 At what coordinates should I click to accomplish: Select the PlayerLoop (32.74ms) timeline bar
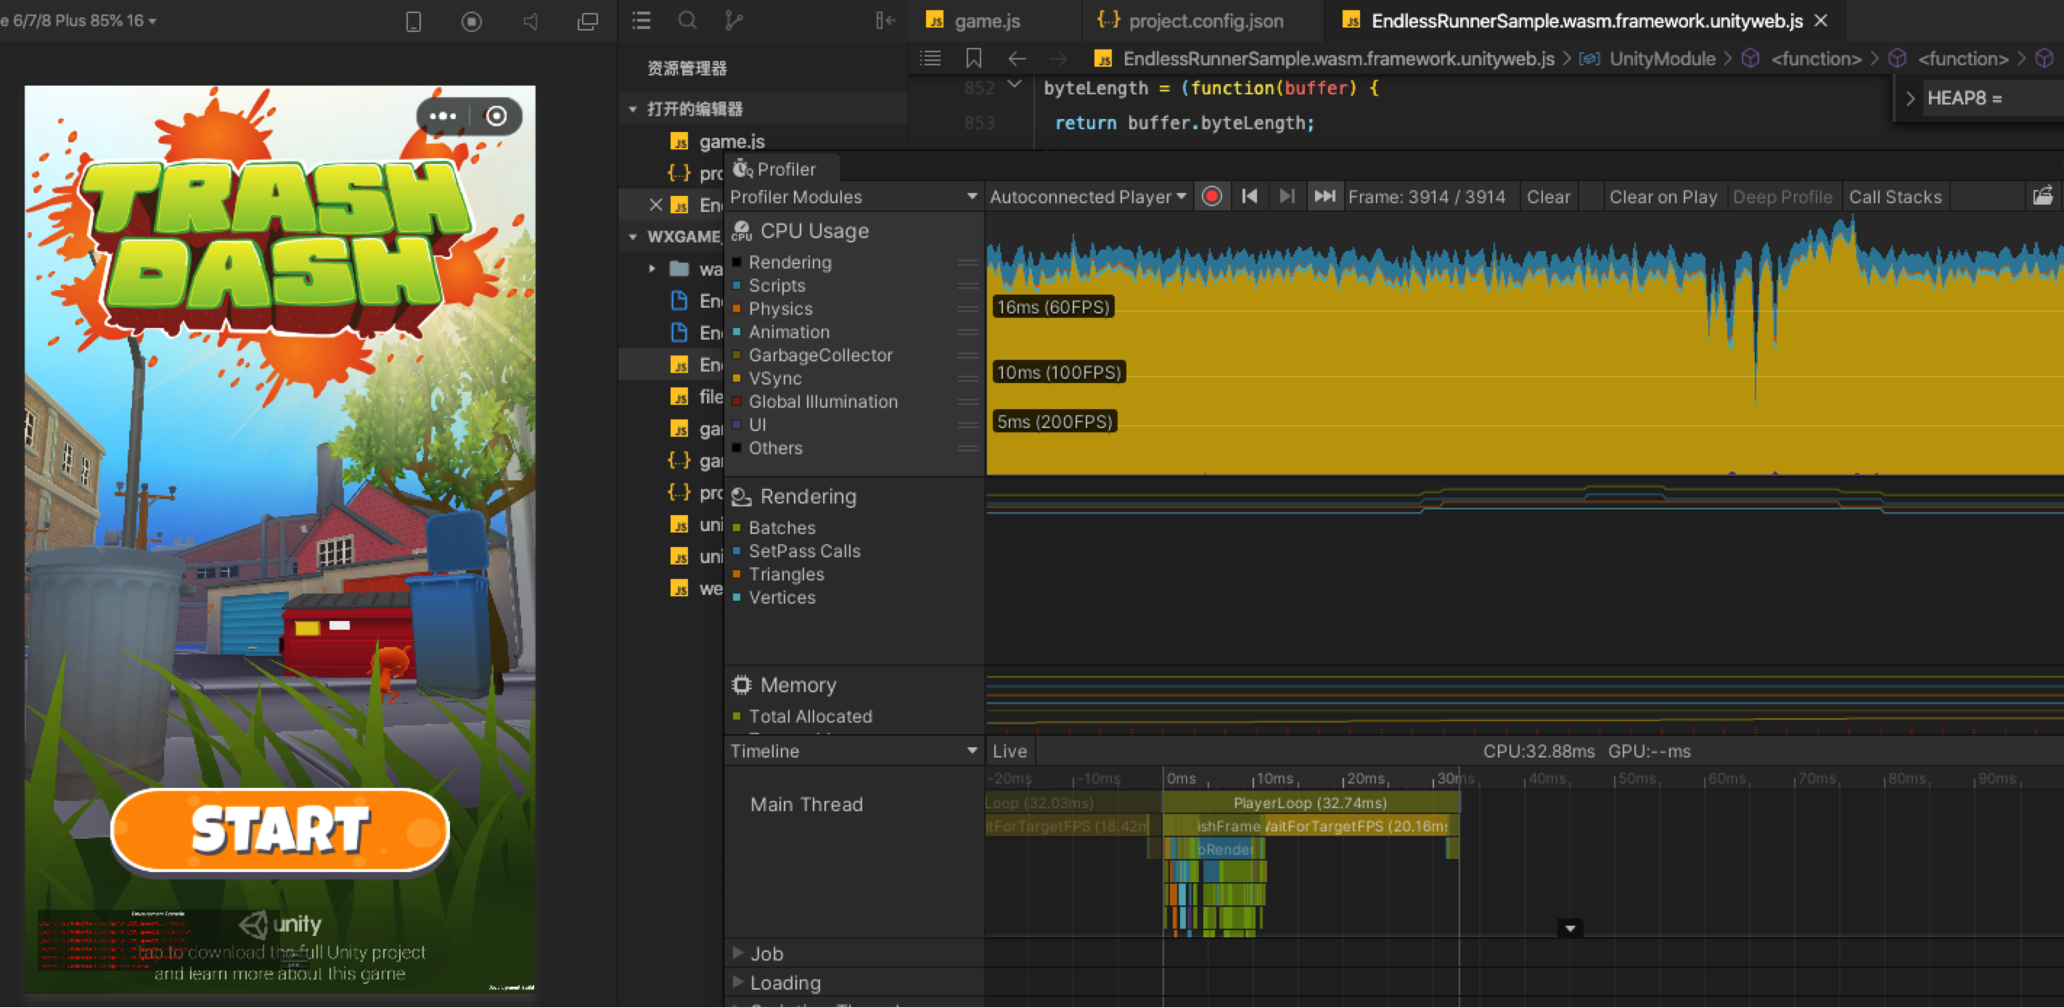[x=1310, y=802]
